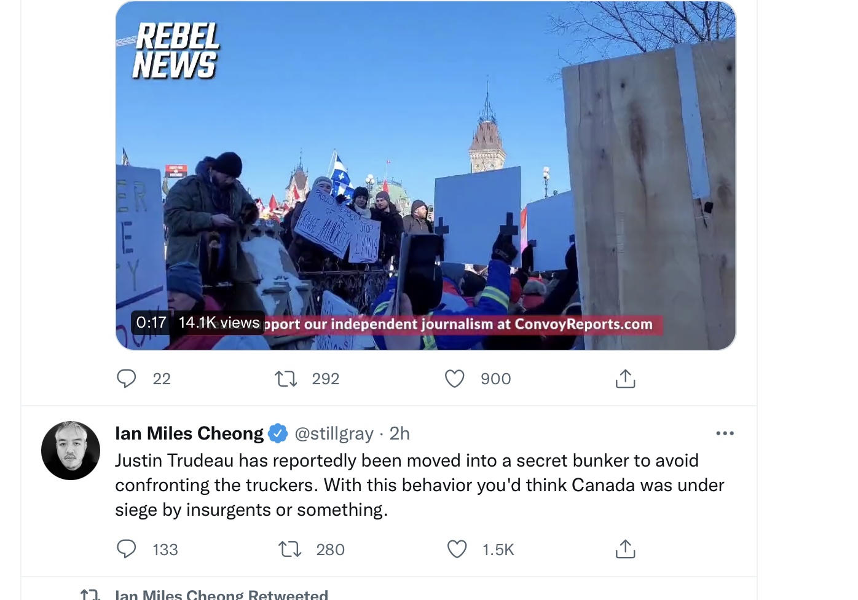Screen dimensions: 858x600
Task: Click the retweet indicator icon at bottom
Action: click(x=90, y=594)
